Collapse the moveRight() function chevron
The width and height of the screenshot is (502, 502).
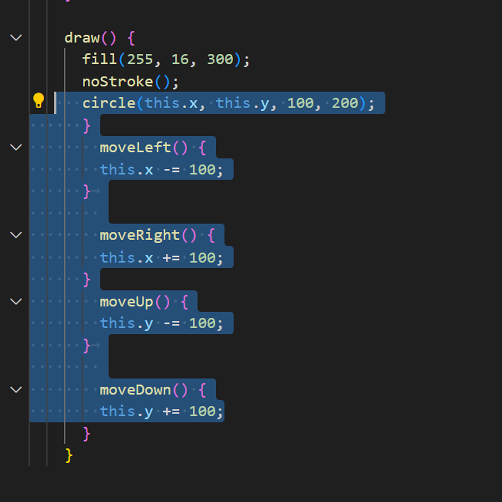[16, 234]
